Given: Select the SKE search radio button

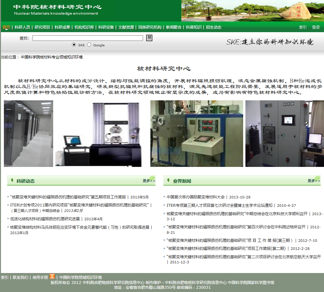Looking at the screenshot, I should [x=74, y=45].
